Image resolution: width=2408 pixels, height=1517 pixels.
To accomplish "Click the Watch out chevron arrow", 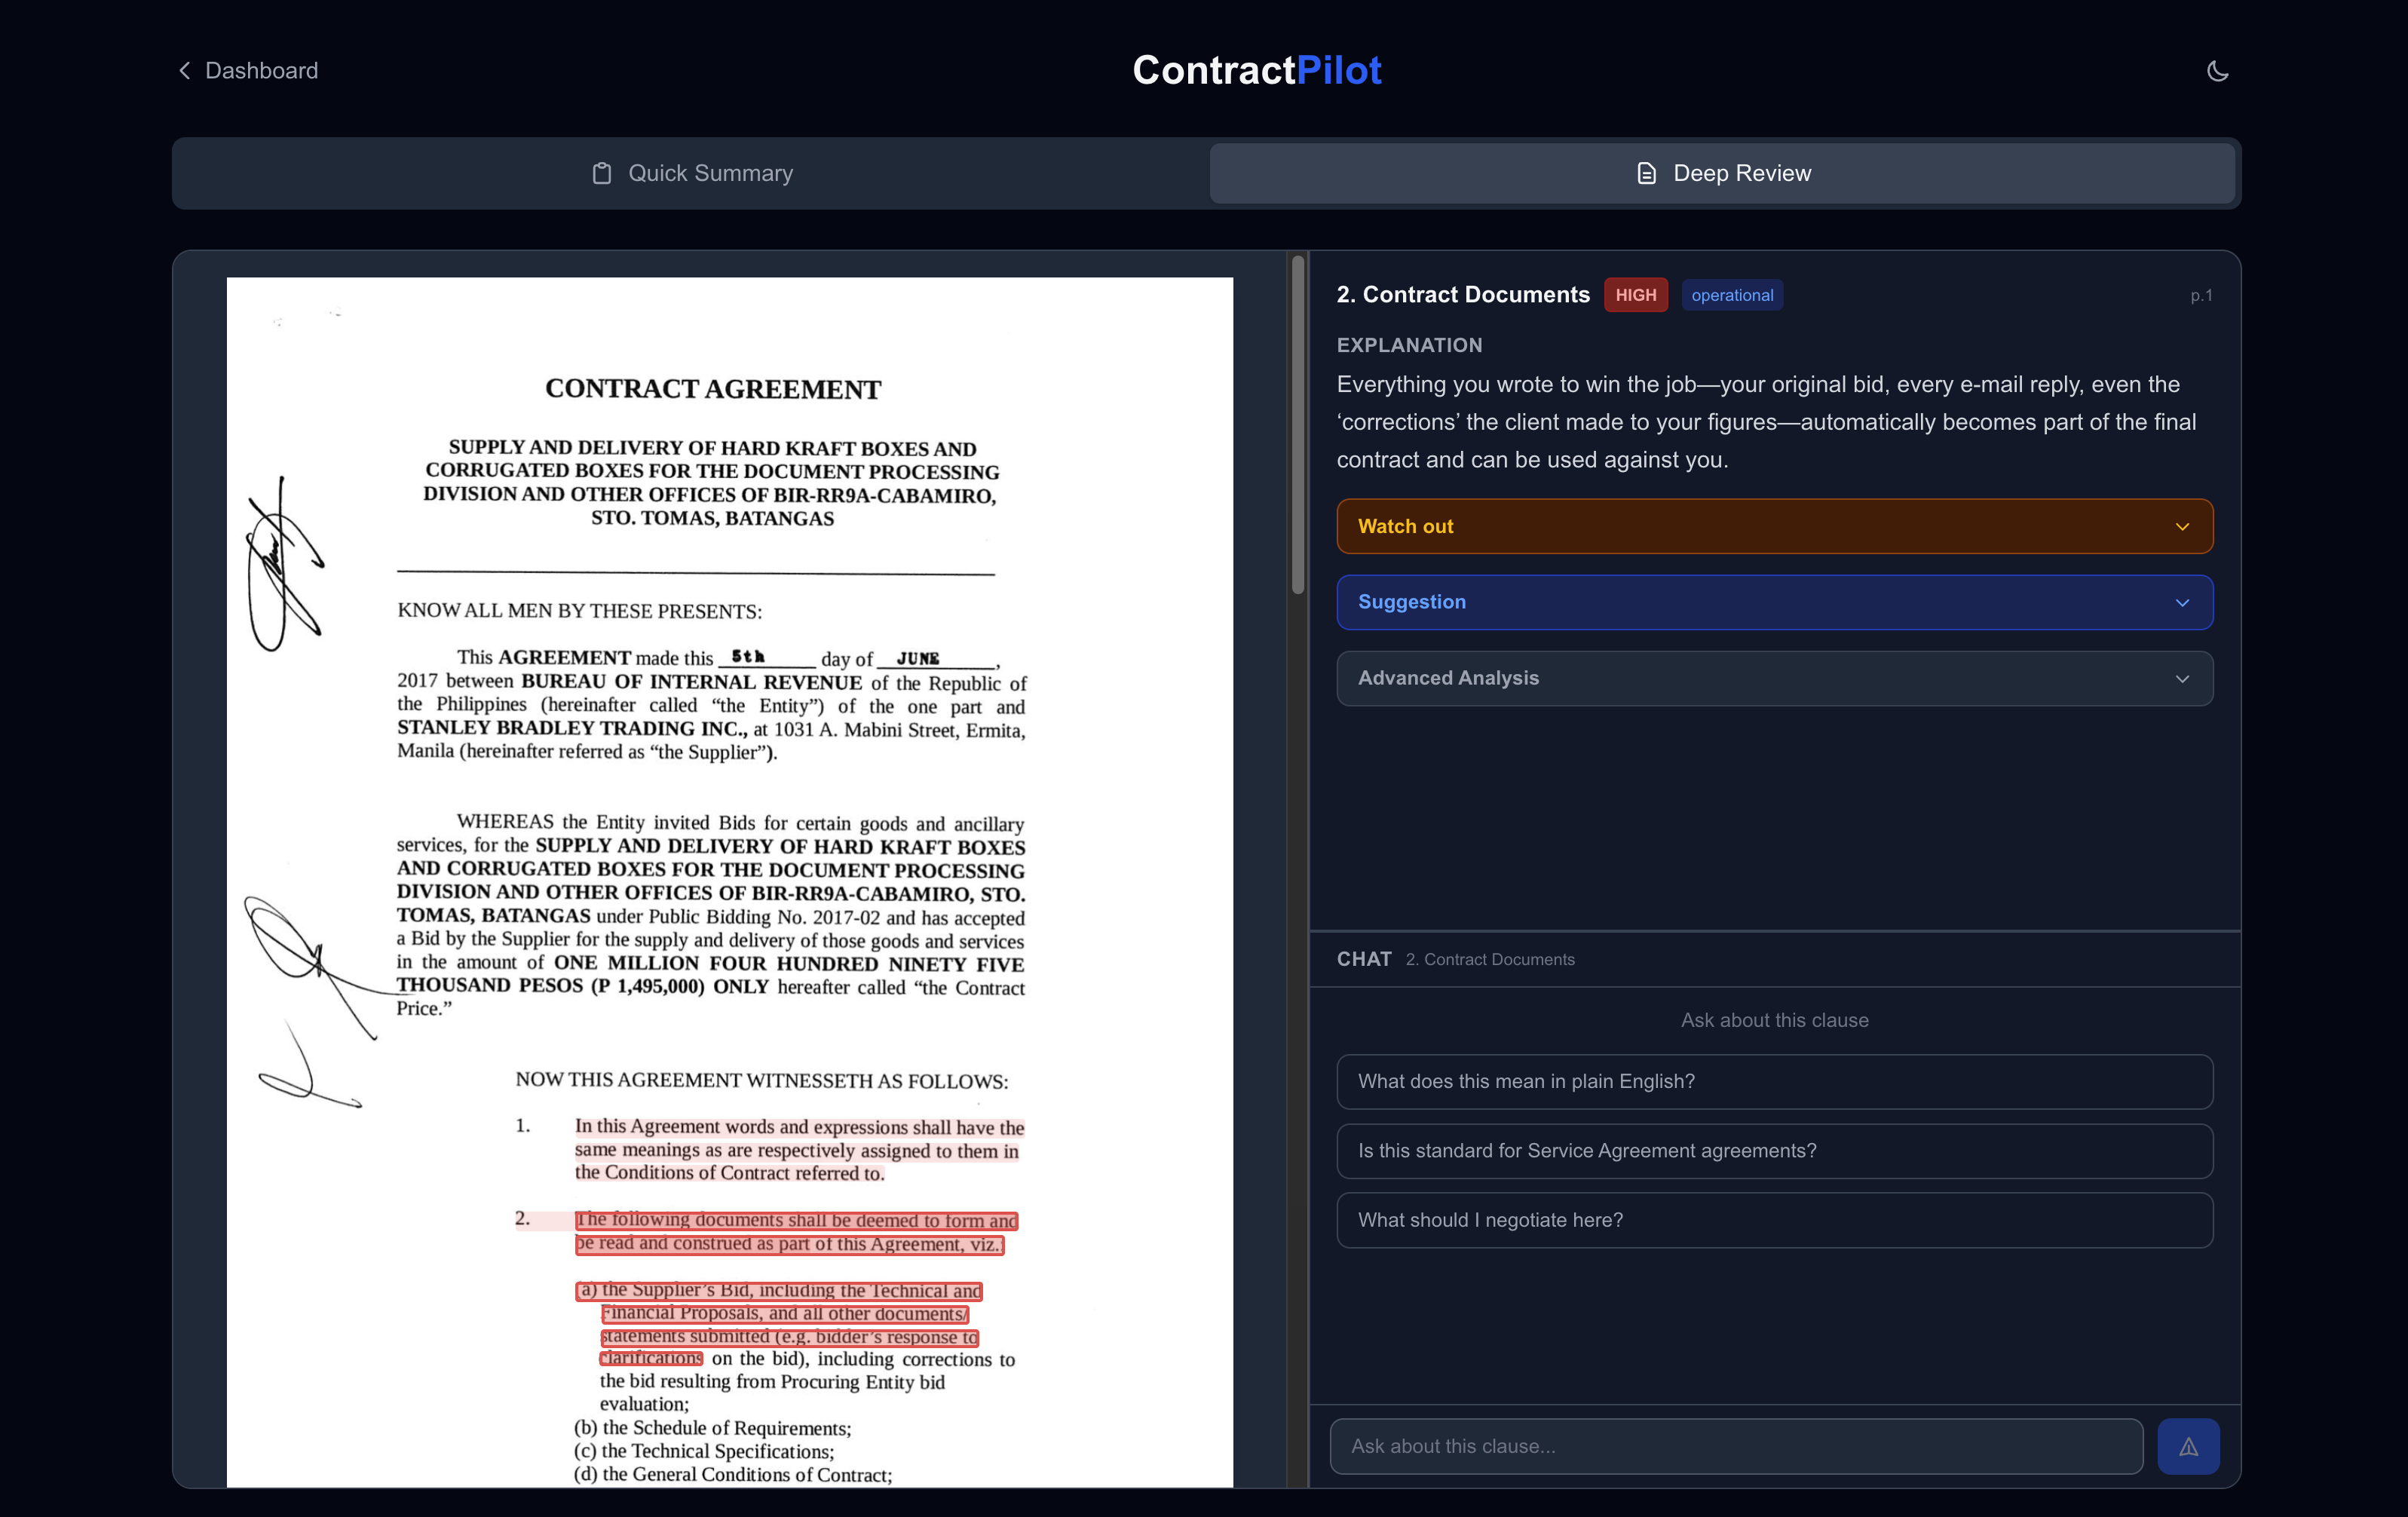I will click(2182, 527).
